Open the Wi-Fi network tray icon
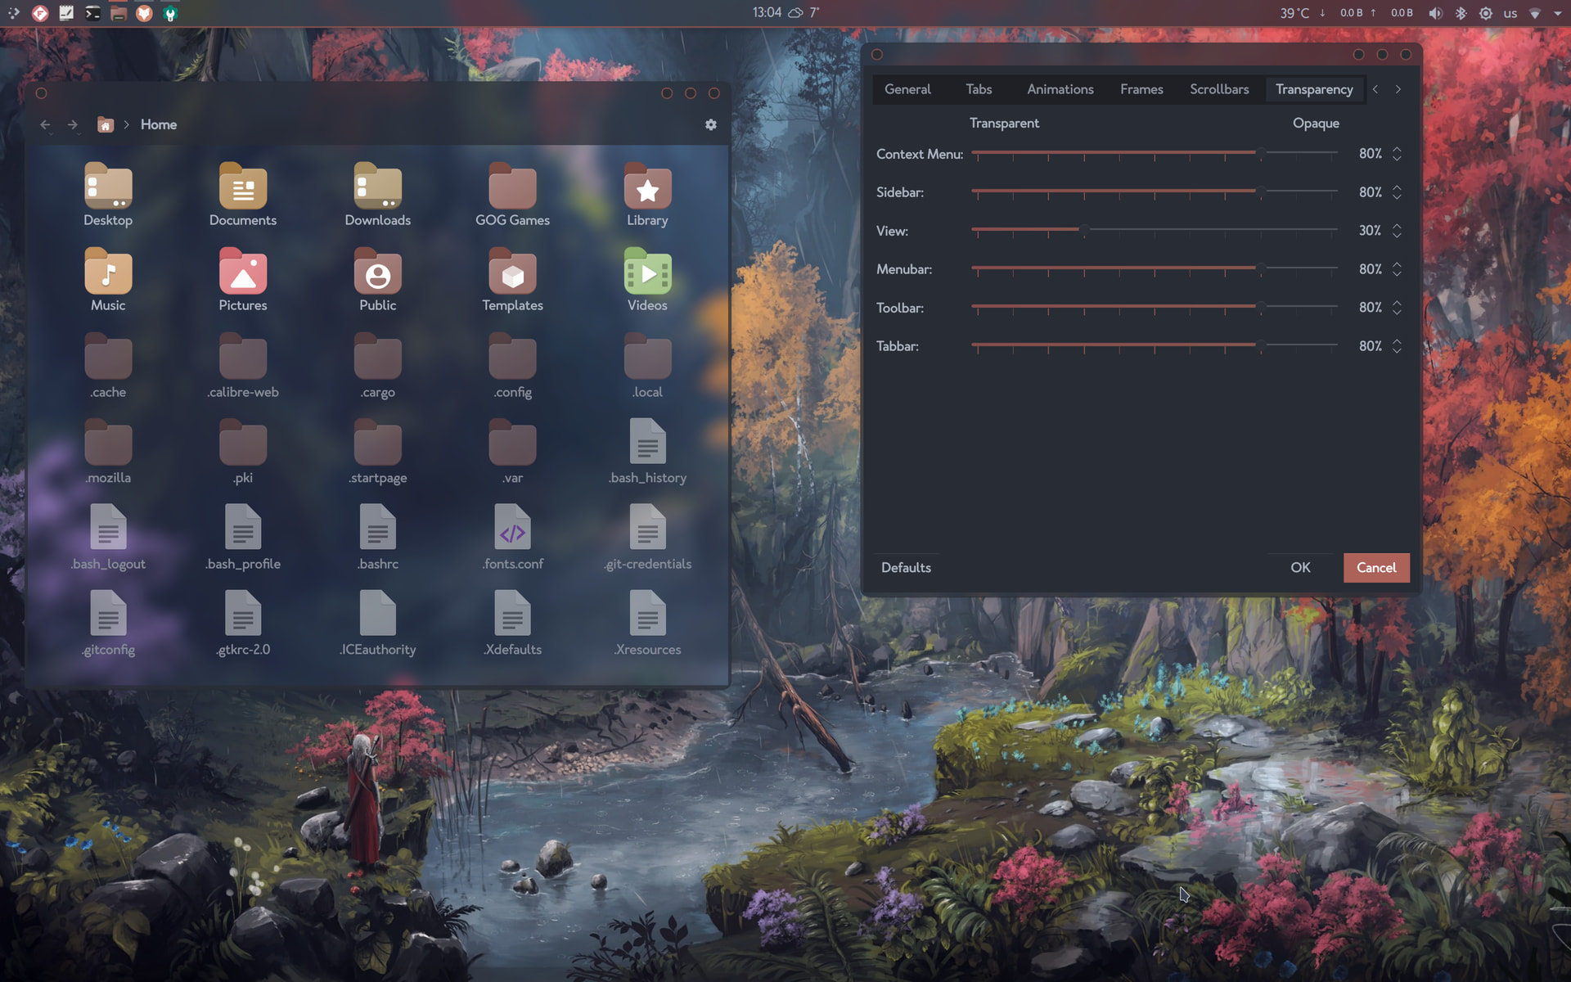Viewport: 1571px width, 982px height. coord(1535,13)
